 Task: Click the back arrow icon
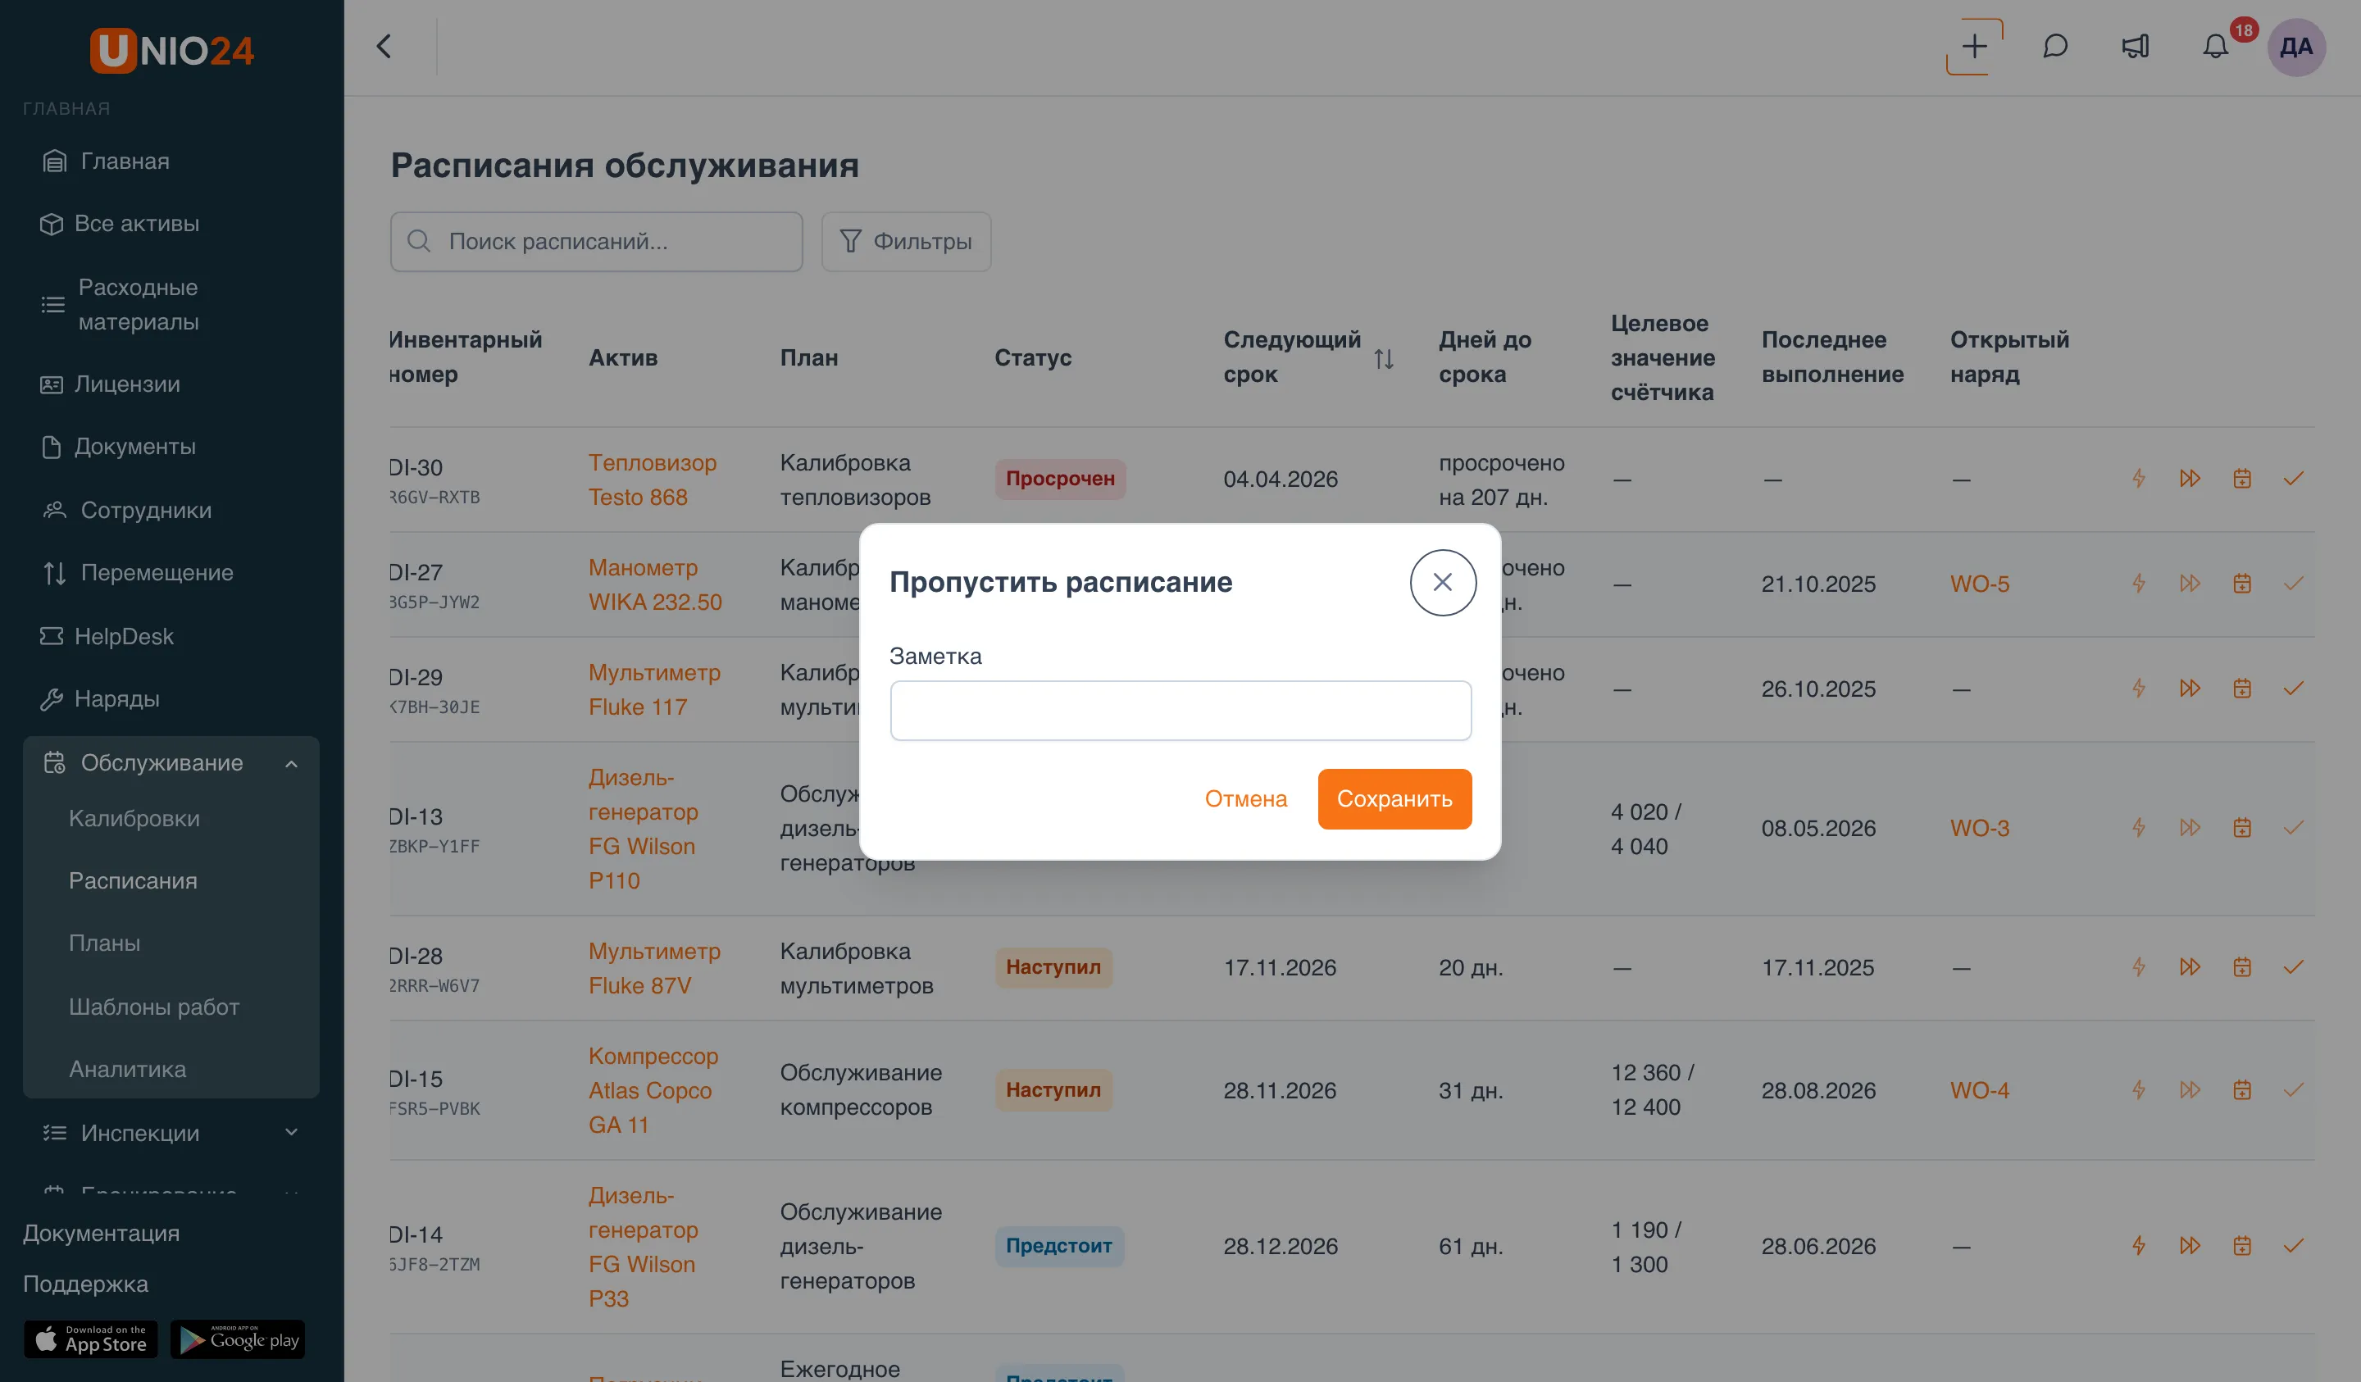click(384, 46)
